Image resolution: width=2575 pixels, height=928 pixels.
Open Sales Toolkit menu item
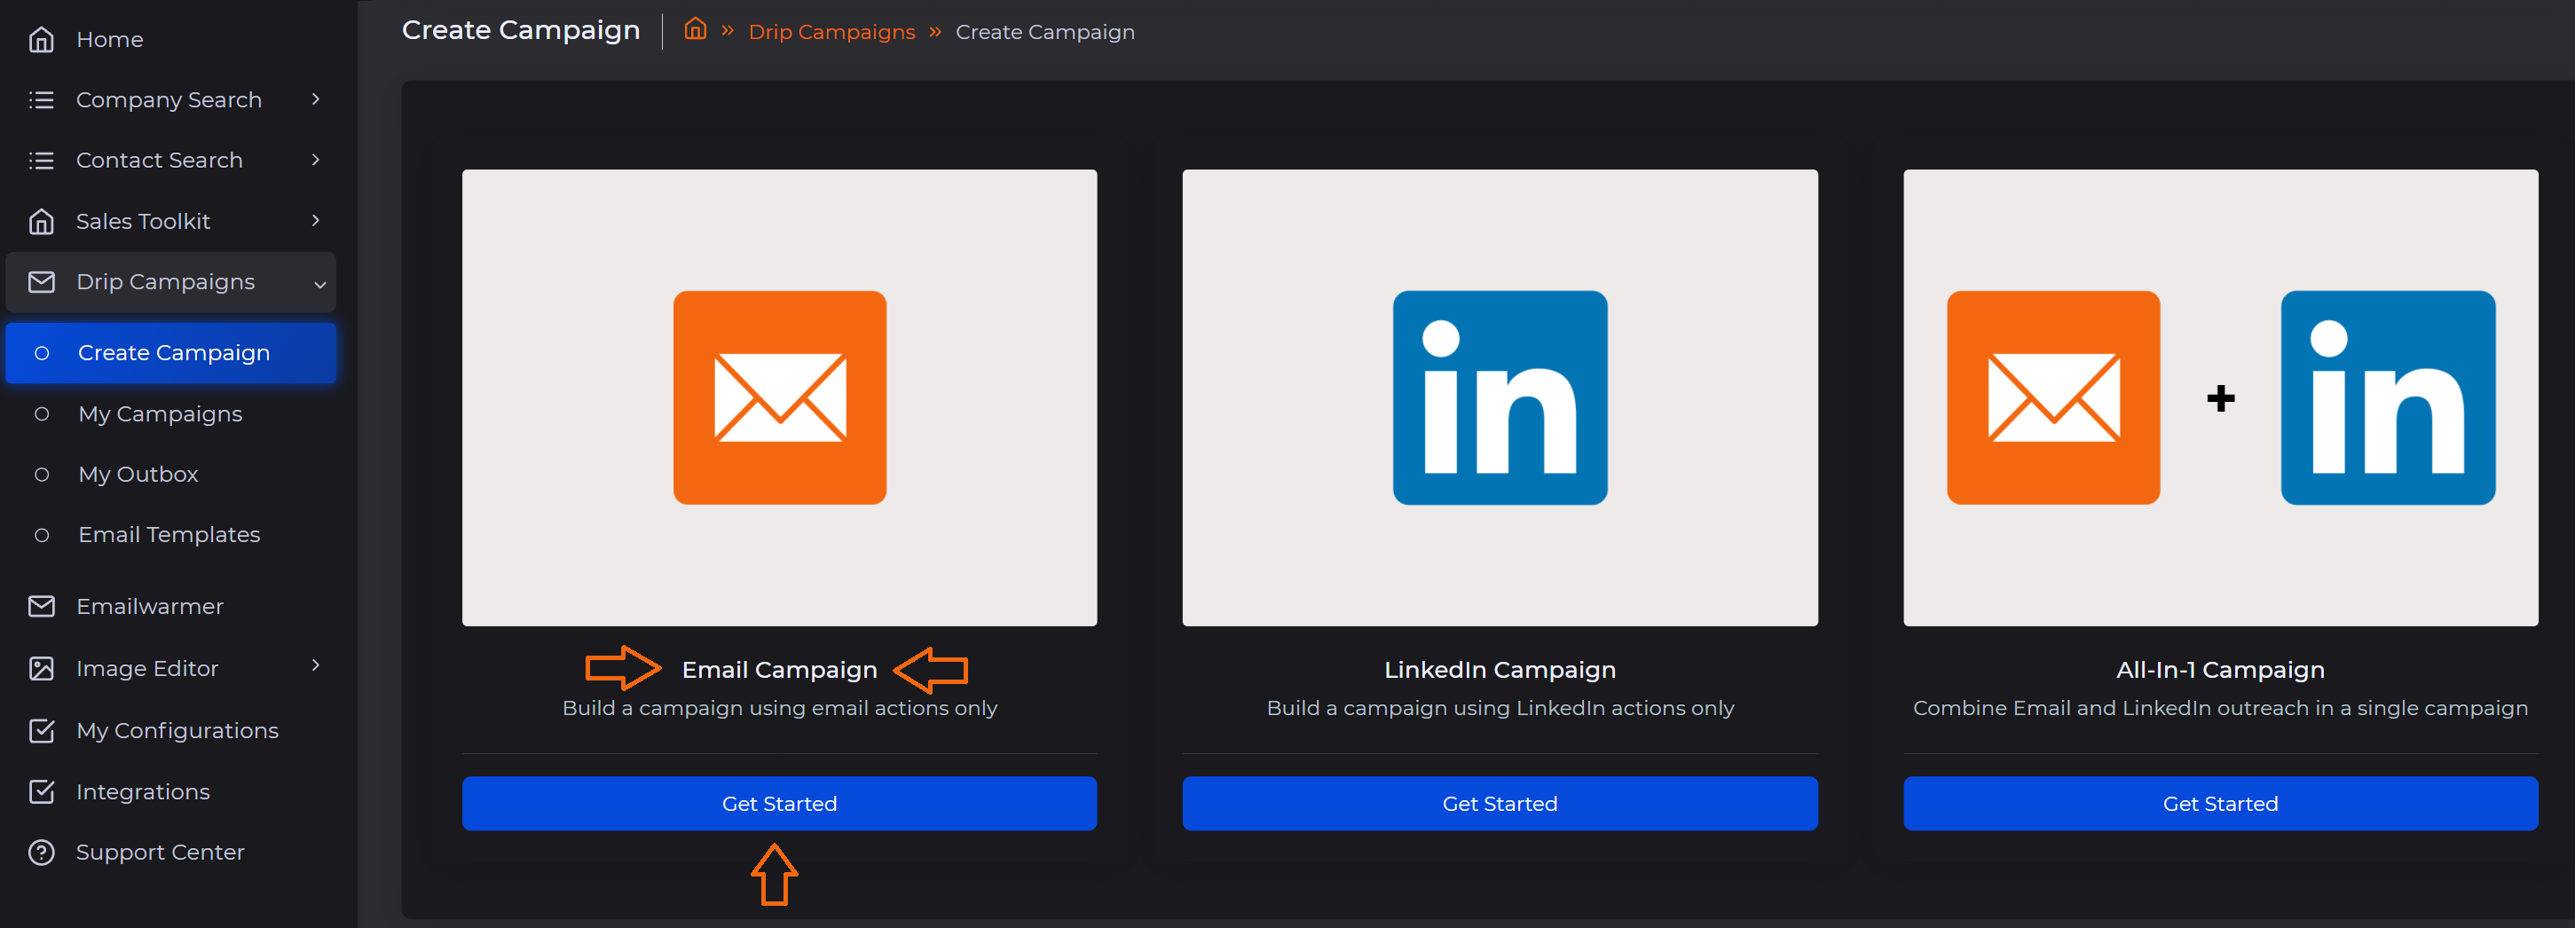pos(171,221)
